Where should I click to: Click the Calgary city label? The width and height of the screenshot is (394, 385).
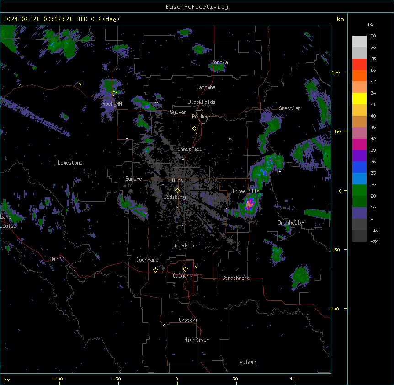183,276
